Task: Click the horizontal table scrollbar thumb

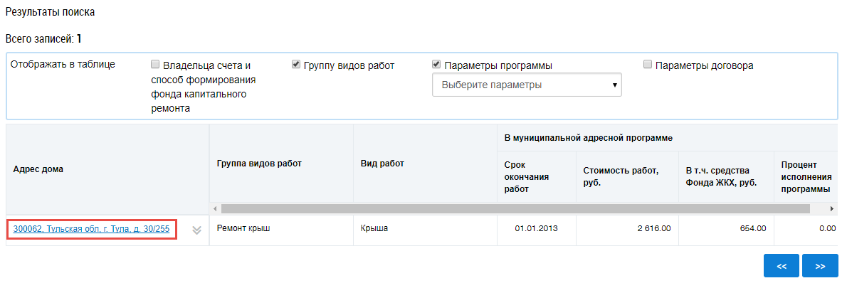Action: [x=515, y=209]
